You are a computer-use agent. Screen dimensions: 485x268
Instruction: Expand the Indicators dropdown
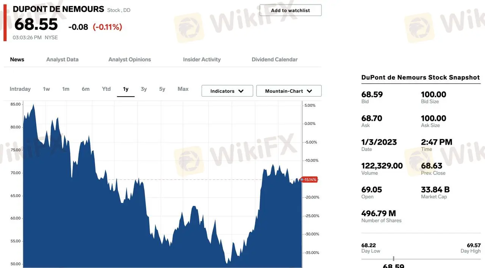tap(227, 91)
